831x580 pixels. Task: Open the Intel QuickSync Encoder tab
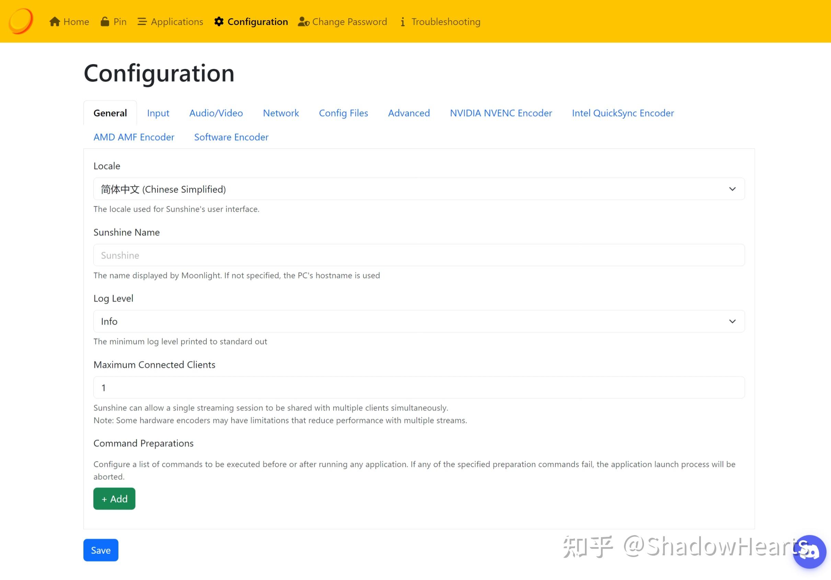coord(623,113)
